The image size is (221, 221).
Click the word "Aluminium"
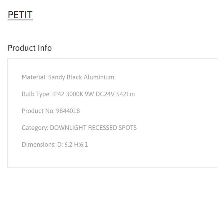[99, 77]
